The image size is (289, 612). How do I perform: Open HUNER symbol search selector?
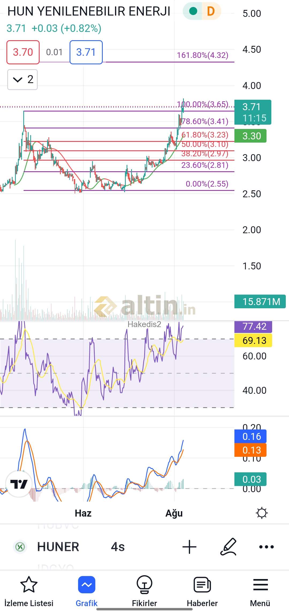(x=58, y=547)
